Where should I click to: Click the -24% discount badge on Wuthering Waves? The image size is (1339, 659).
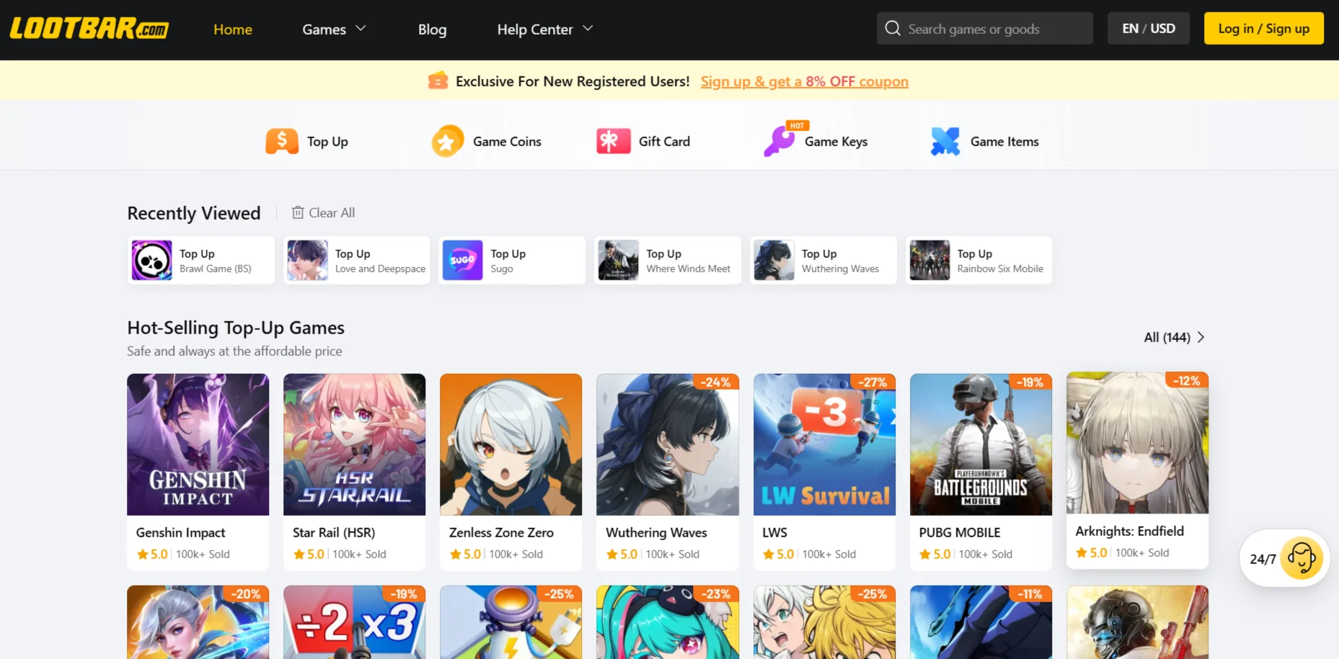pos(715,382)
